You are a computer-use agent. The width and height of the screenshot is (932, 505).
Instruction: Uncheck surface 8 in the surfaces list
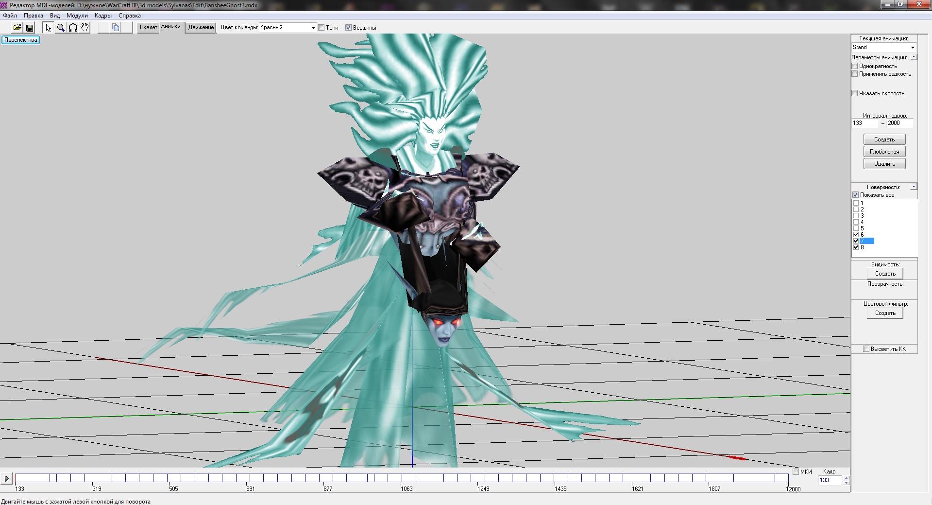[x=856, y=247]
